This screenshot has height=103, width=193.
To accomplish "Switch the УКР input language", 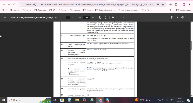I will pos(171,100).
